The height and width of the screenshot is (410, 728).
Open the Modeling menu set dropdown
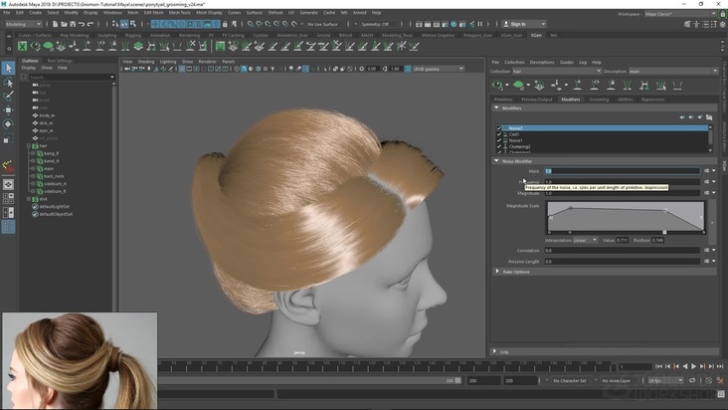[x=23, y=24]
